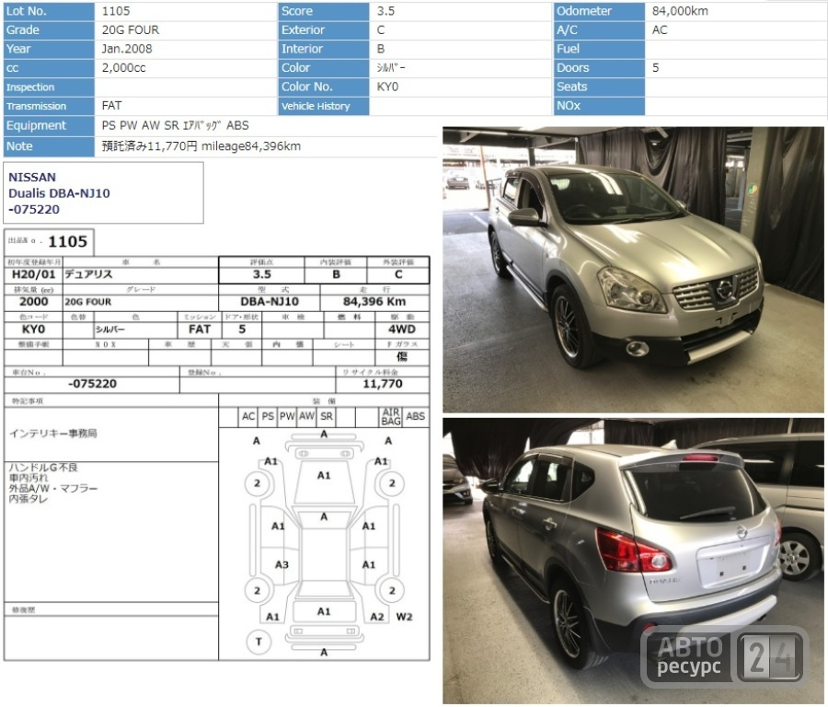Click the Equipment label cell
The height and width of the screenshot is (707, 828).
click(x=49, y=126)
